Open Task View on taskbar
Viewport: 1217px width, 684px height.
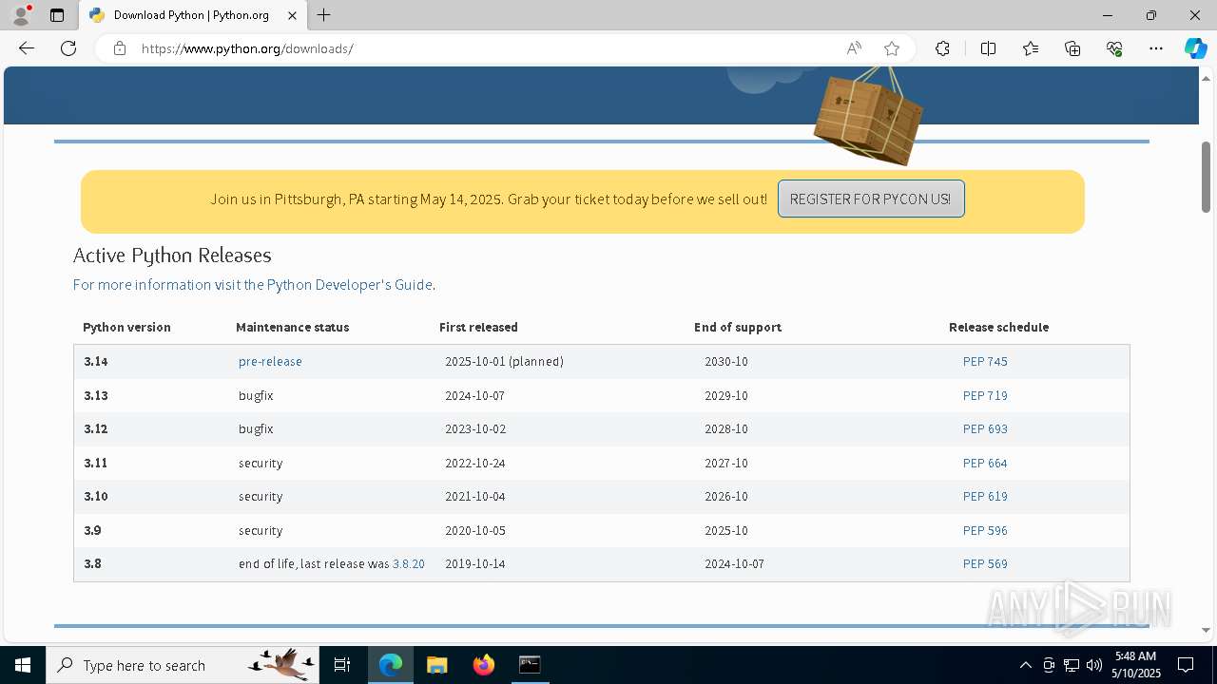coord(342,665)
